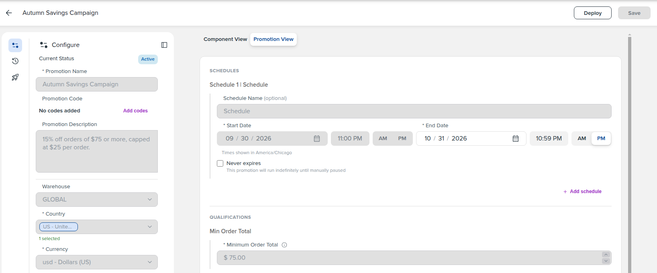Click the Save button
Screen dimensions: 657x273
634,13
